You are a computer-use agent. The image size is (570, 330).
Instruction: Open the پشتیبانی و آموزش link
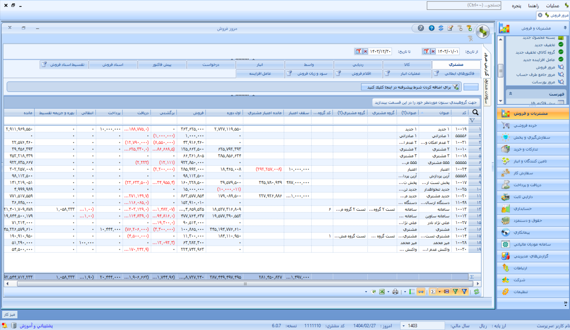[36, 326]
